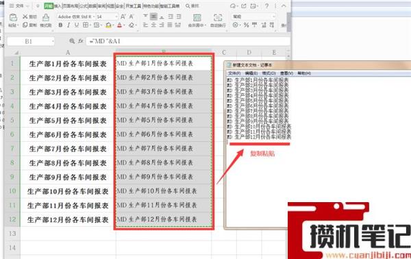This screenshot has height=259, width=411.
Task: Click the eraser clear-format icon
Action: pyautogui.click(x=132, y=25)
